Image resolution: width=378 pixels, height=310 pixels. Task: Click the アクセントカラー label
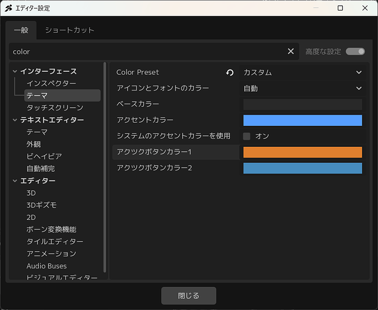(x=145, y=120)
